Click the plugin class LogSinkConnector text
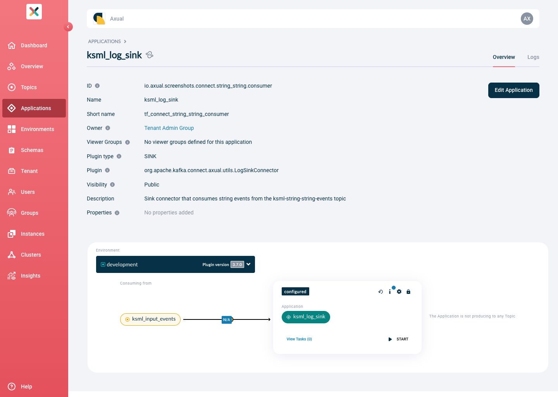 [211, 170]
